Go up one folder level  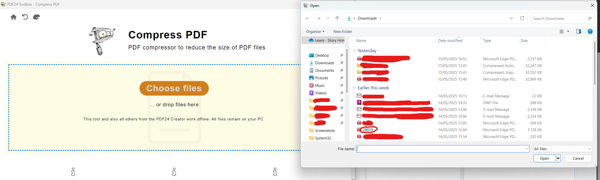[x=337, y=19]
